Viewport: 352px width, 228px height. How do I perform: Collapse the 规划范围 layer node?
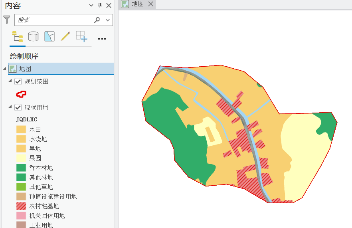click(10, 81)
